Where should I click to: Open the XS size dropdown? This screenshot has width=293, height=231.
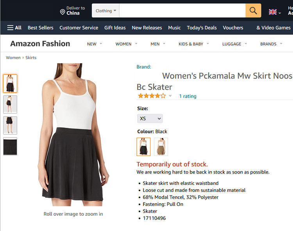[x=150, y=118]
